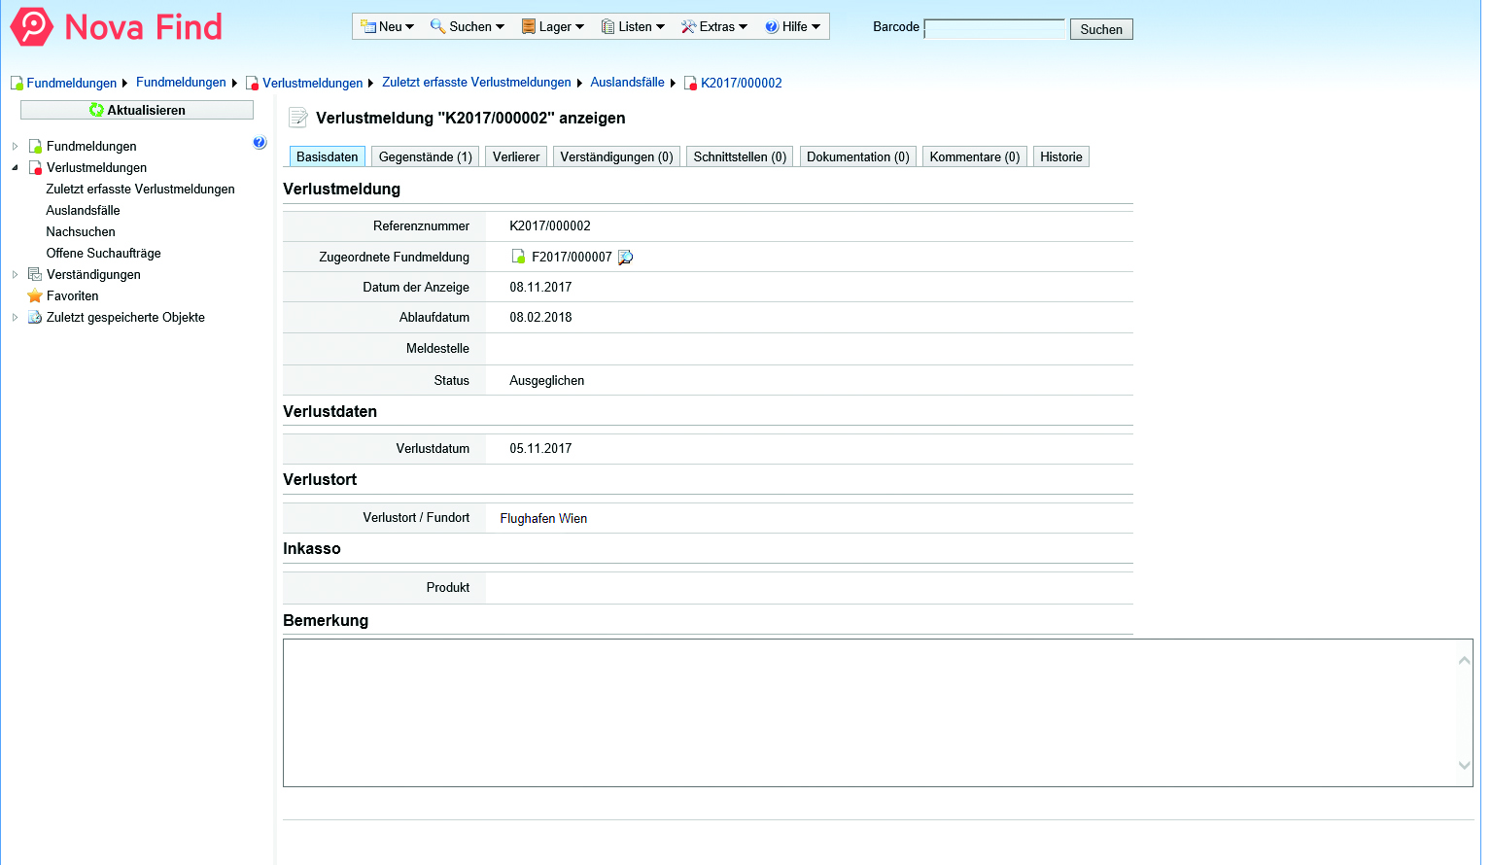Screen dimensions: 1492x865
Task: Click the Verlustmeldungen red document icon in tree
Action: [35, 167]
